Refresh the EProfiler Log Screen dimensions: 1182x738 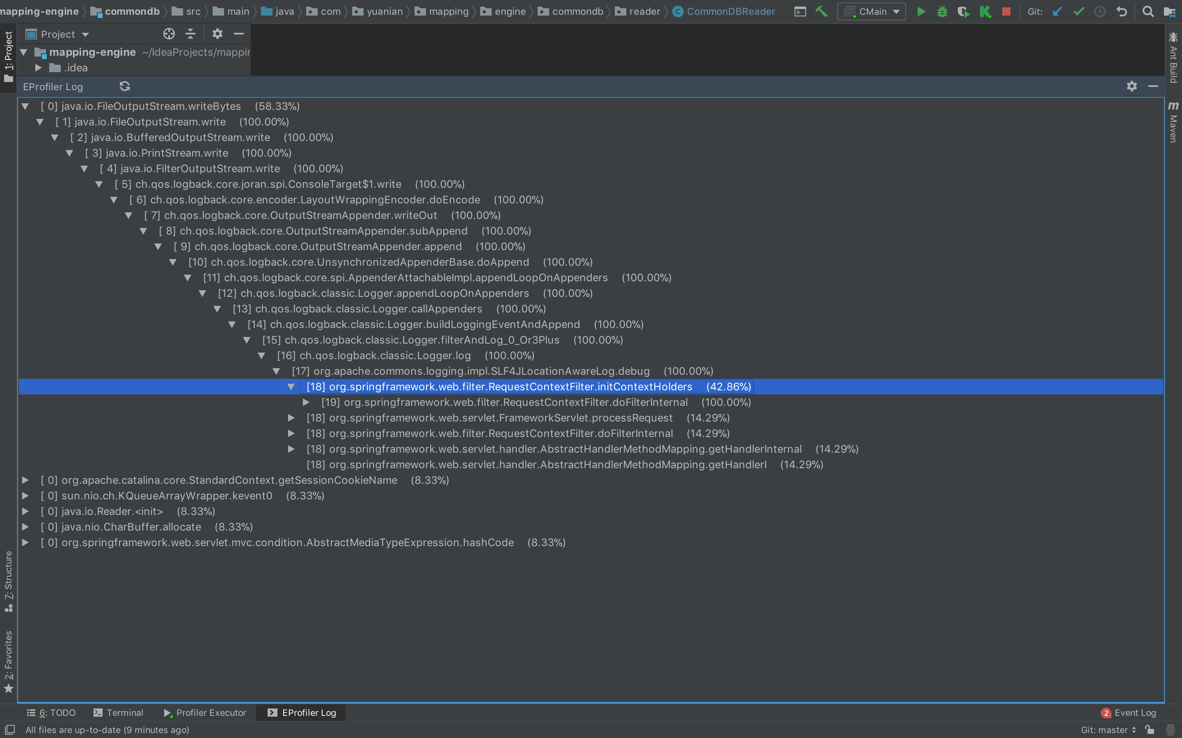[x=124, y=87]
